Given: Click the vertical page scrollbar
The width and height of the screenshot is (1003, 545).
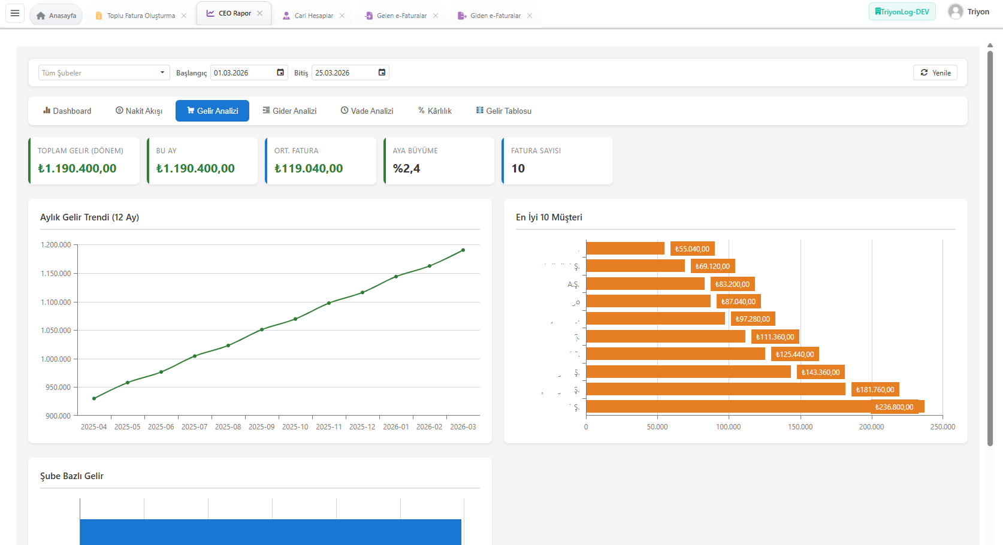Looking at the screenshot, I should (990, 249).
